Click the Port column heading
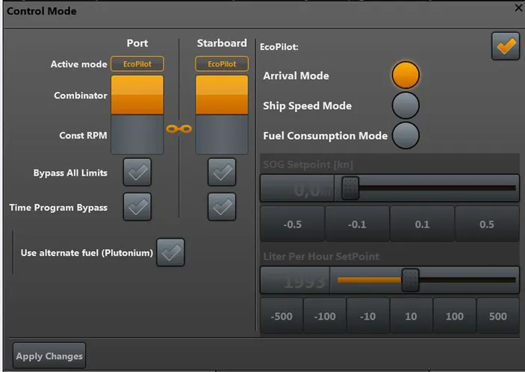The width and height of the screenshot is (525, 372). coord(137,43)
